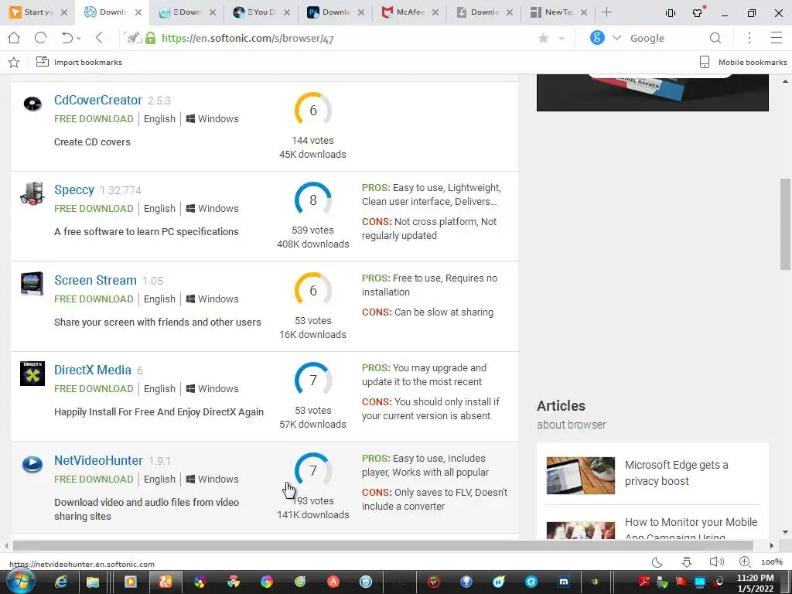Toggle the rocket speed mode icon

[x=133, y=38]
